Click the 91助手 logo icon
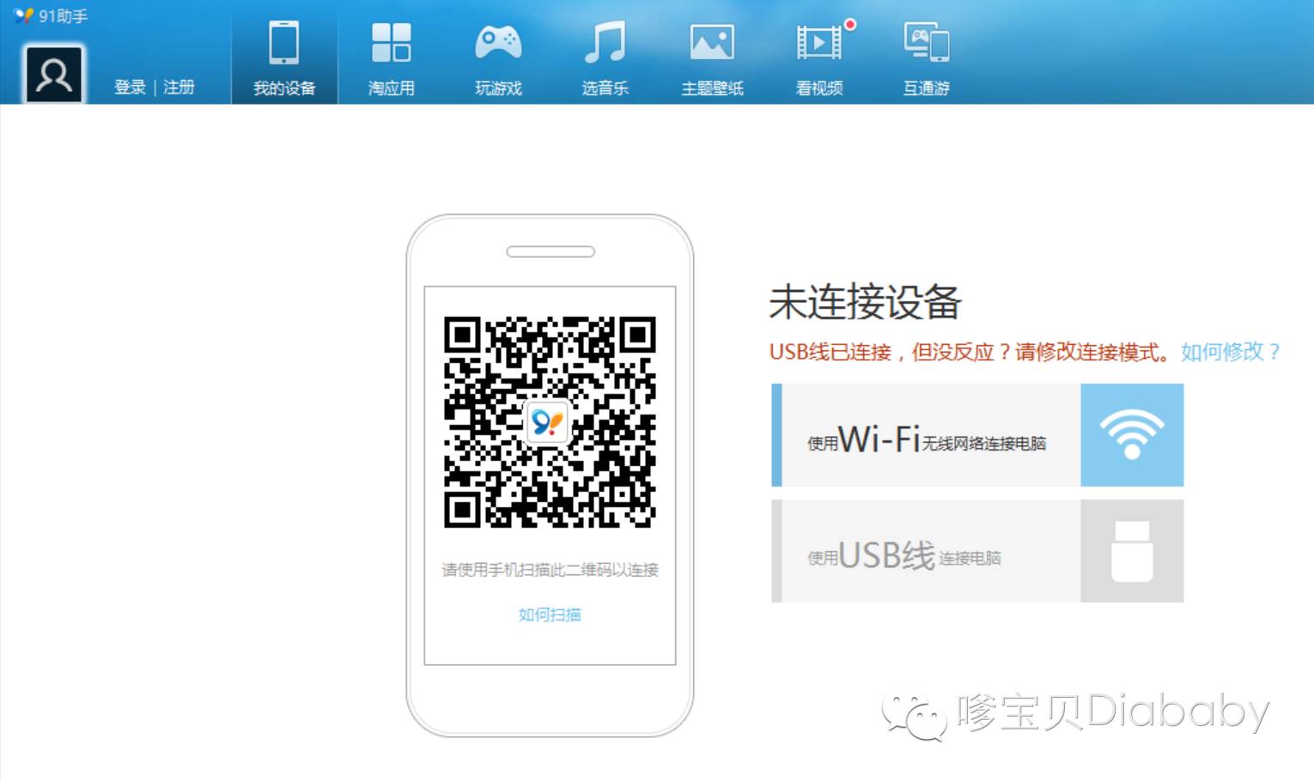Image resolution: width=1314 pixels, height=781 pixels. [24, 15]
